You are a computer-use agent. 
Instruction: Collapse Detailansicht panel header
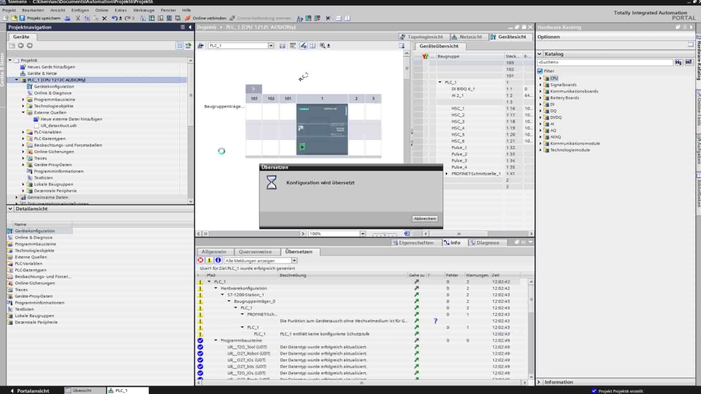[10, 208]
